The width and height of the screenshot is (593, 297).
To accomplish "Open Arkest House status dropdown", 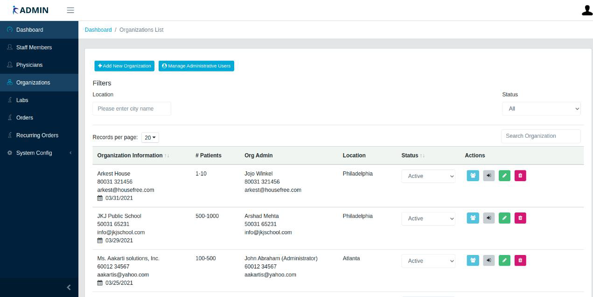I will pos(428,176).
